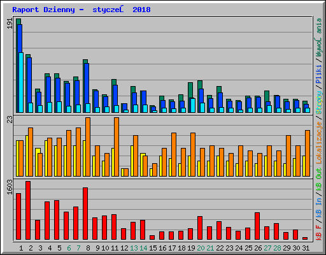The width and height of the screenshot is (326, 255).
Task: Click green weekend day label 27
Action: 267,248
